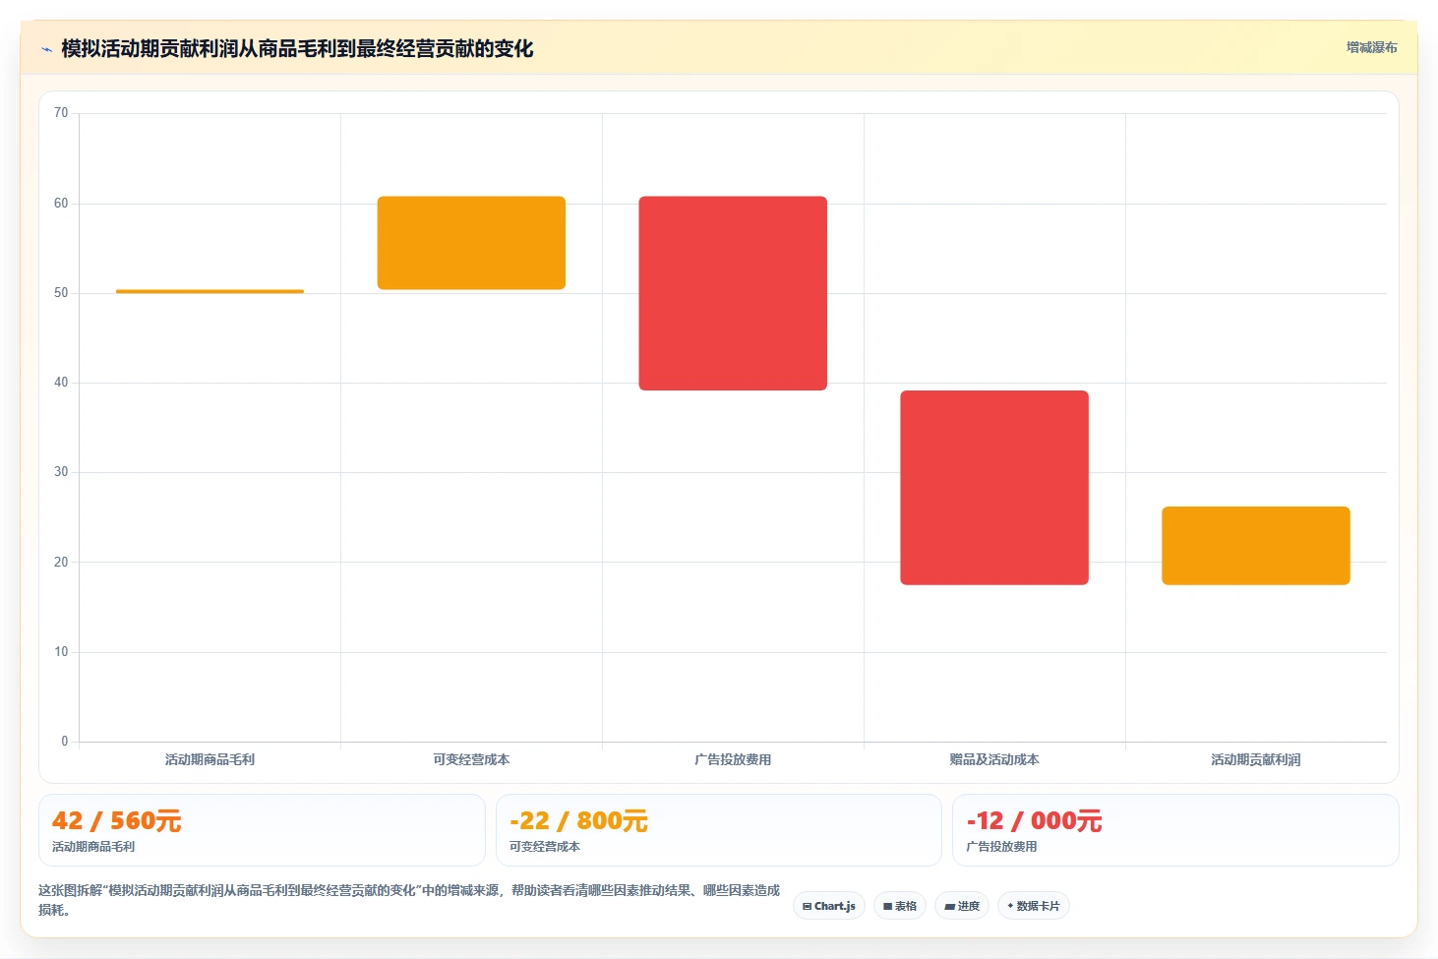
Task: Select the 表格 chip
Action: click(x=900, y=906)
